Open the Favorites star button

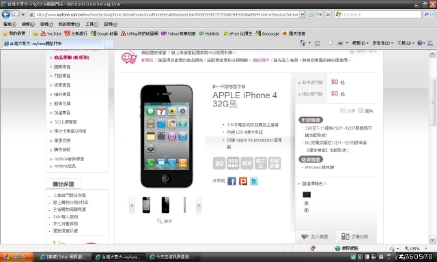pyautogui.click(x=14, y=33)
